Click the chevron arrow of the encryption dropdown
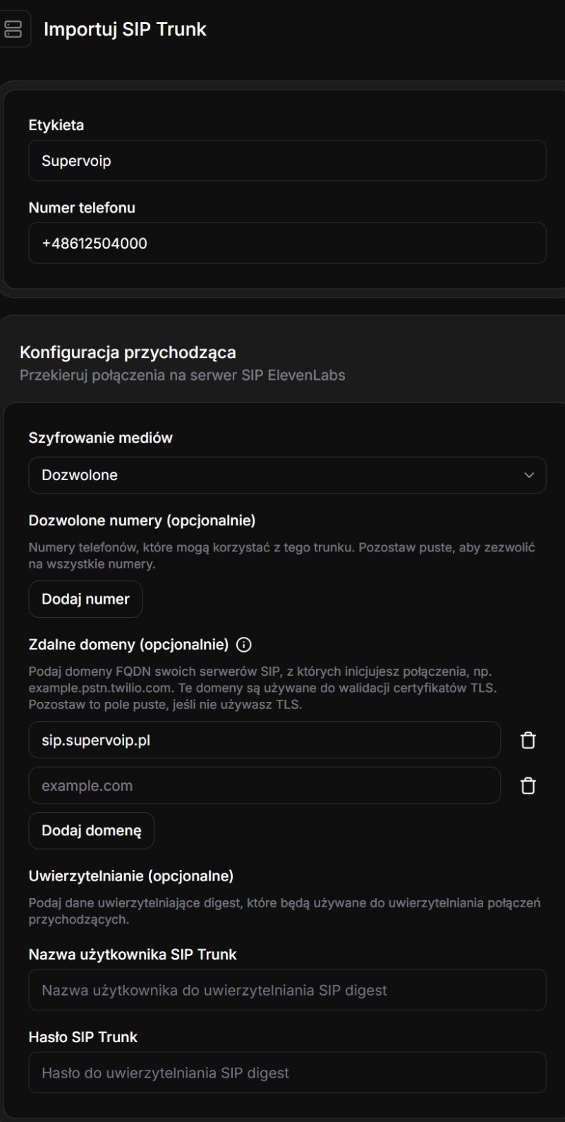 pyautogui.click(x=529, y=475)
